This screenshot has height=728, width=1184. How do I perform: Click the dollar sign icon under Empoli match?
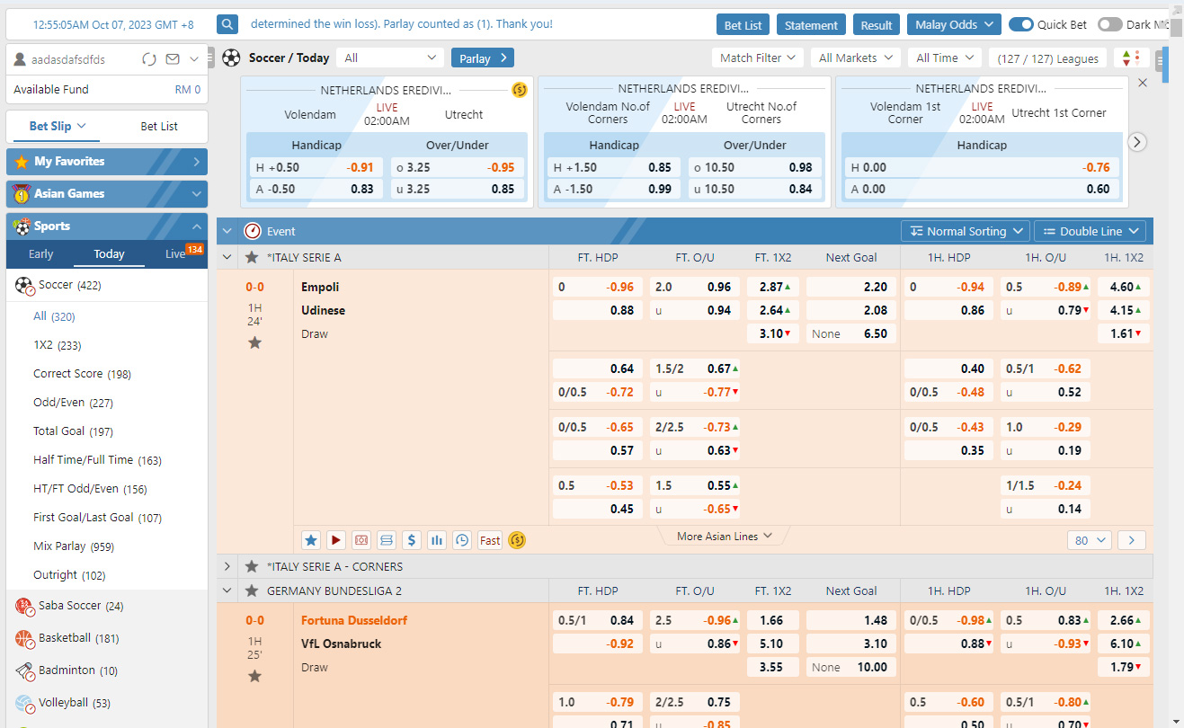pos(412,540)
